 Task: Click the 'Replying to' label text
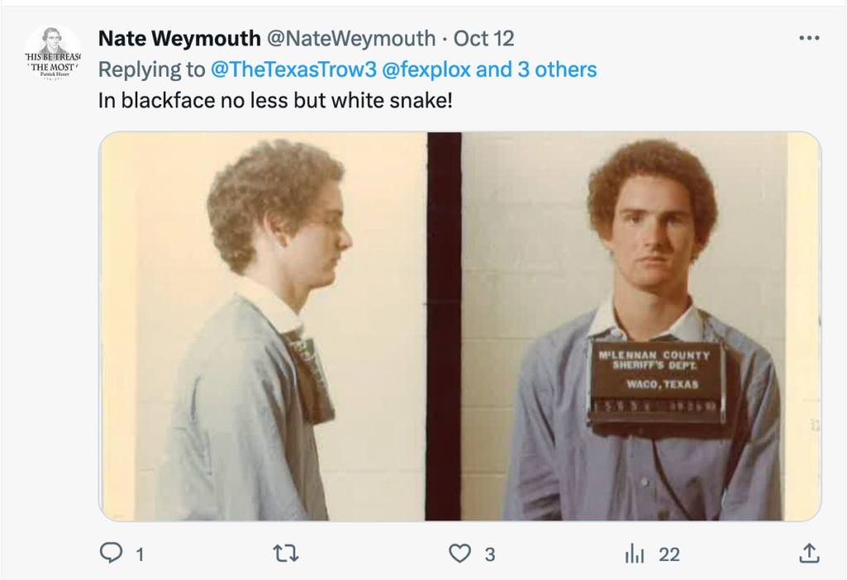coord(152,69)
